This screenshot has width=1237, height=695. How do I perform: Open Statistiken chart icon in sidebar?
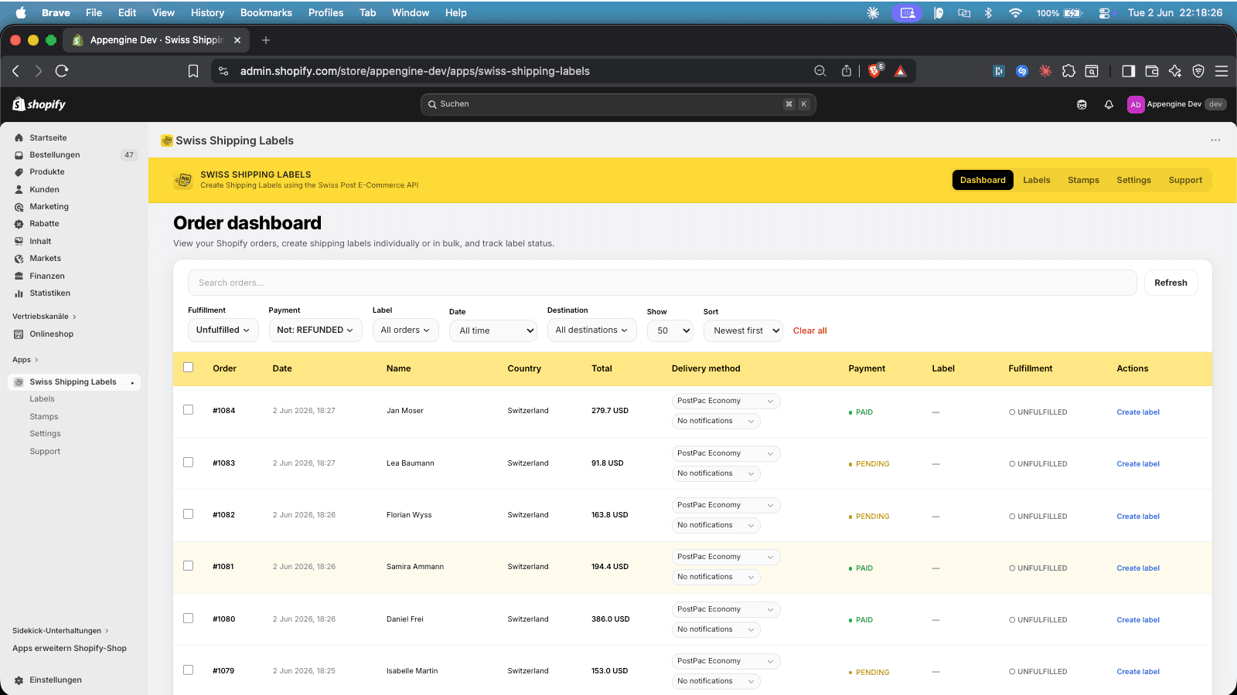pyautogui.click(x=19, y=293)
